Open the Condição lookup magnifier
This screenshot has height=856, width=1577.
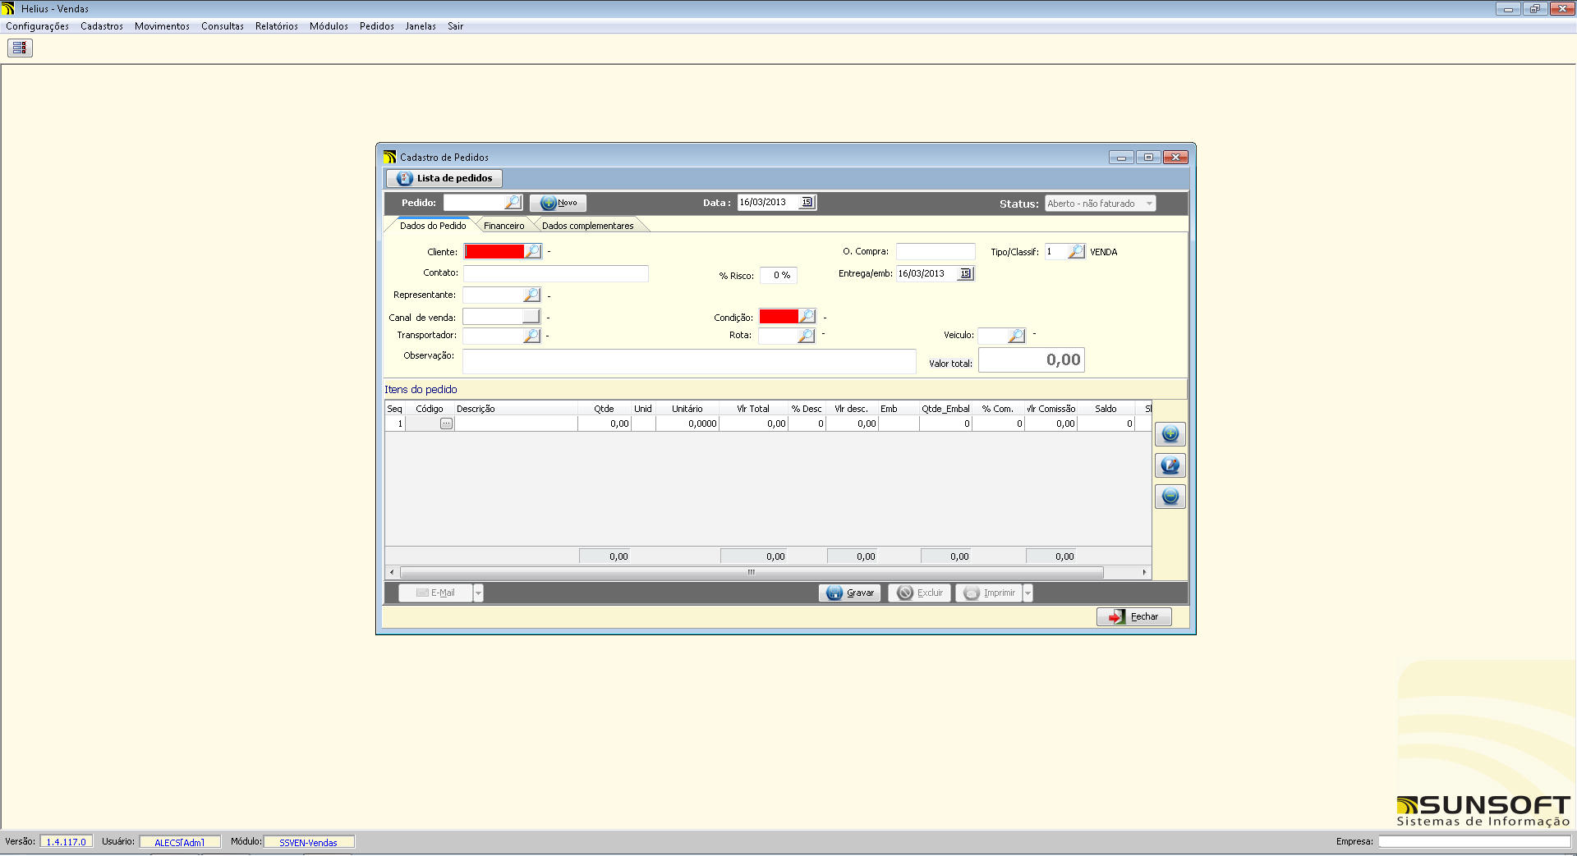[x=807, y=317]
